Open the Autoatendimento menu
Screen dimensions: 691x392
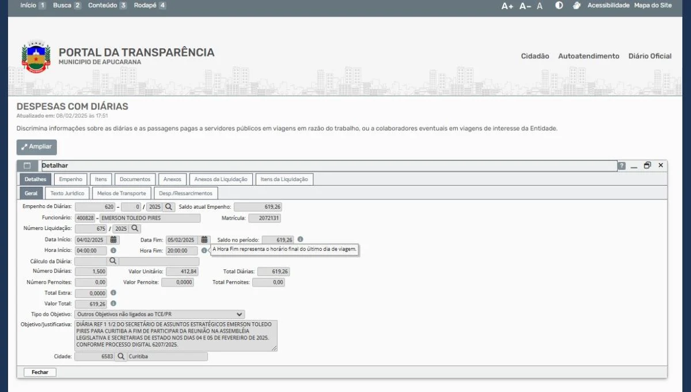tap(589, 56)
